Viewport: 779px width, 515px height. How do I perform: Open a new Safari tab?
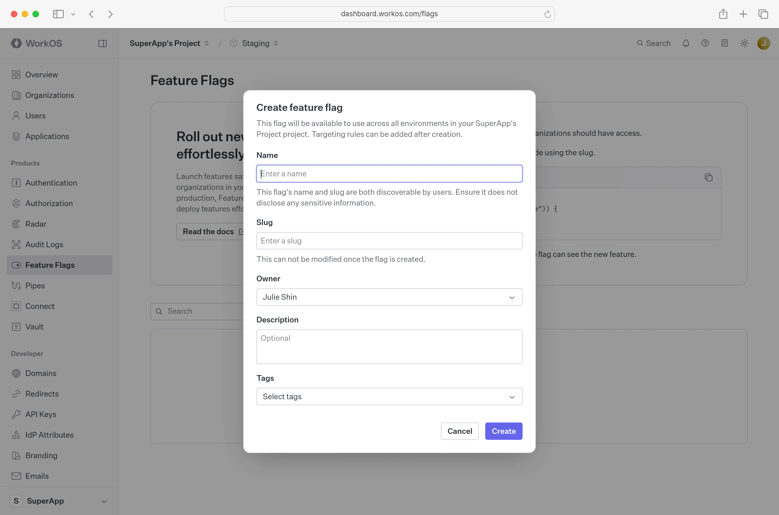pos(743,14)
